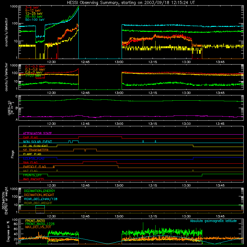Click the 12:45 tick label under the Flags panel

(x=85, y=186)
